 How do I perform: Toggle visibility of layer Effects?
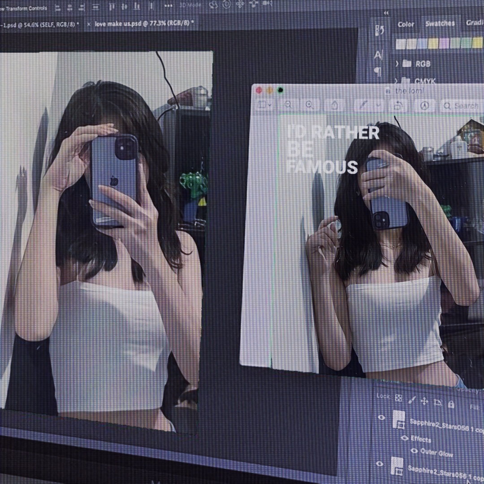pyautogui.click(x=405, y=437)
